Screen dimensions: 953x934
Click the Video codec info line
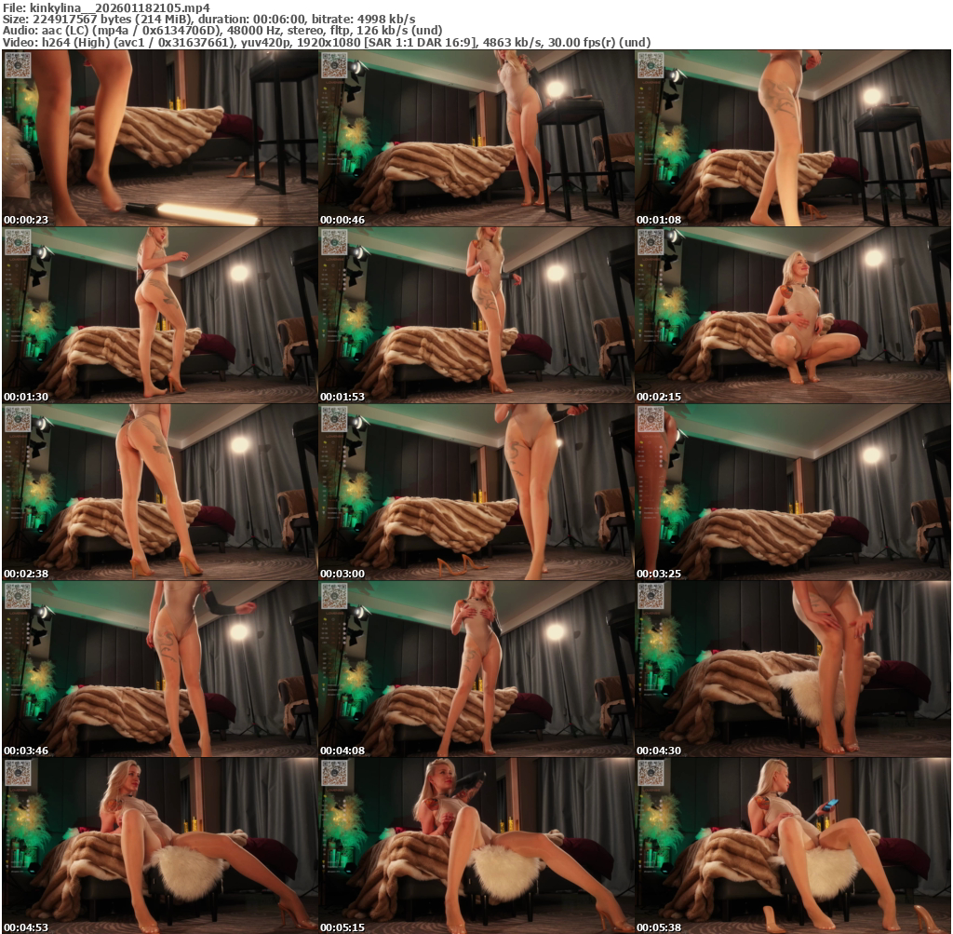326,43
